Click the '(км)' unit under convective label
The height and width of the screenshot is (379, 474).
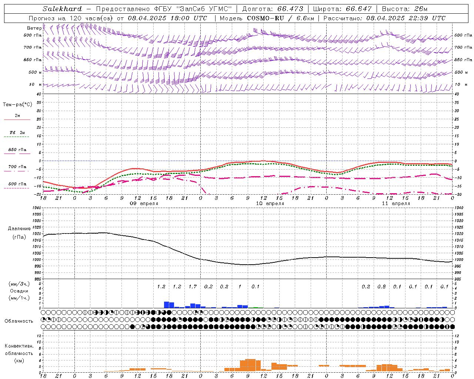point(19,360)
